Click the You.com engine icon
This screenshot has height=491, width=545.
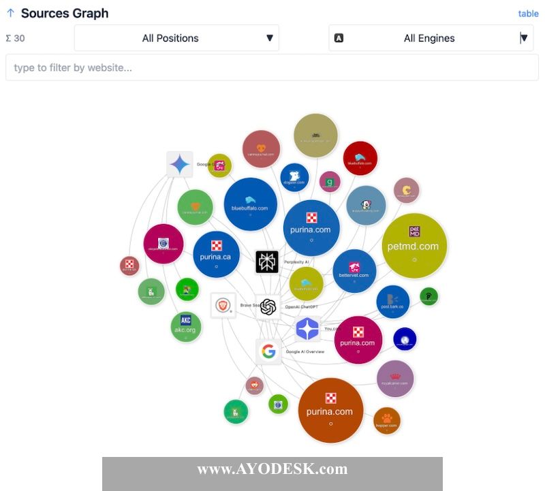pyautogui.click(x=309, y=330)
